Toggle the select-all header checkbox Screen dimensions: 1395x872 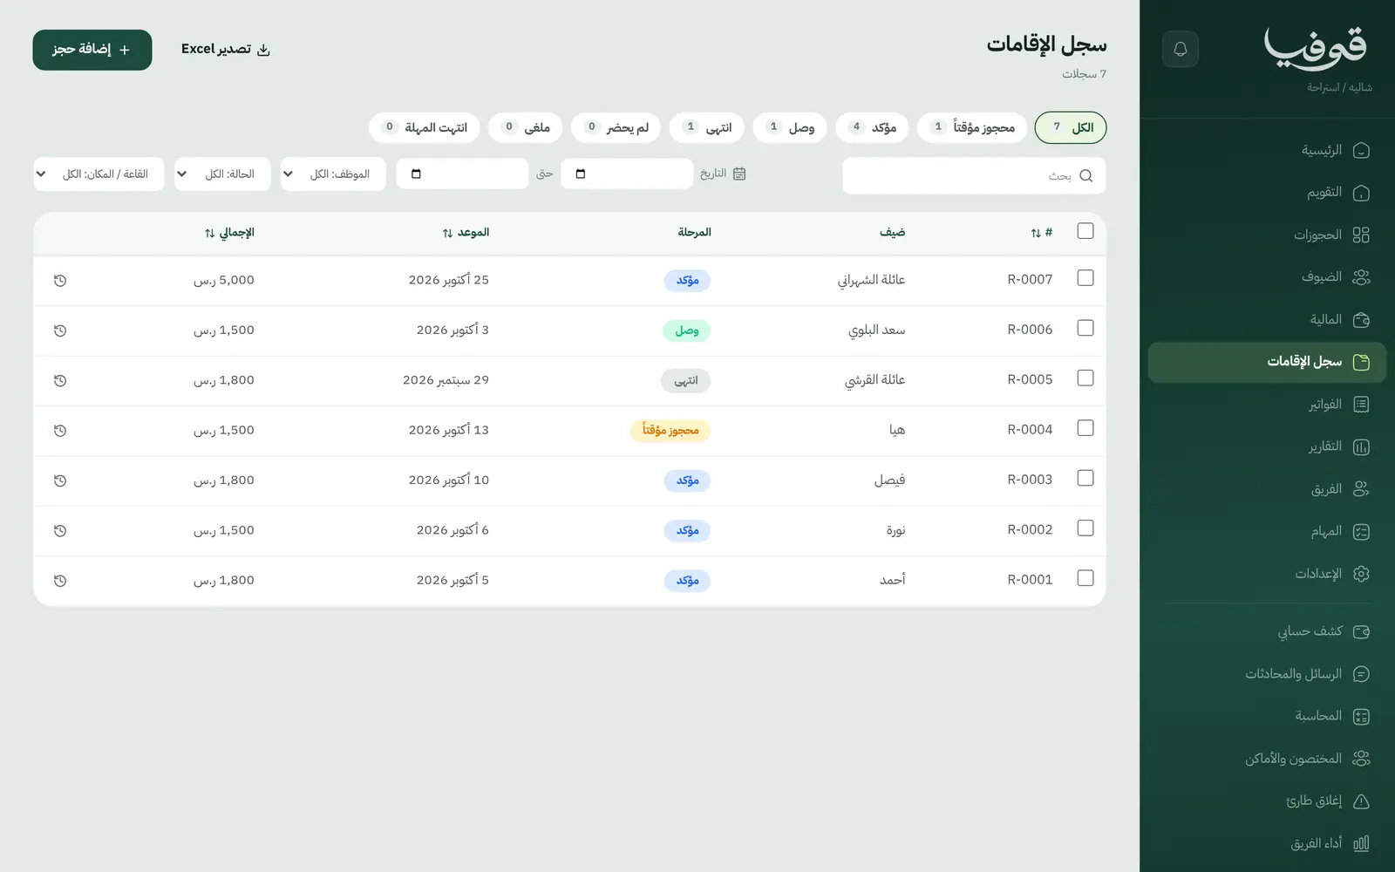[x=1085, y=231]
